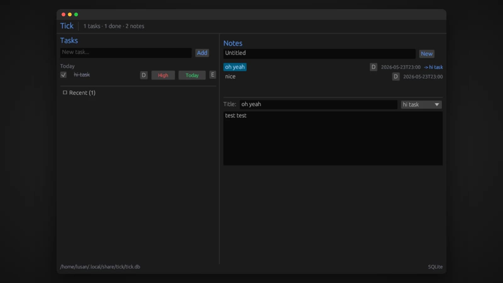Click the tick.db file path in status bar
Screen dimensions: 503x283
pyautogui.click(x=100, y=267)
